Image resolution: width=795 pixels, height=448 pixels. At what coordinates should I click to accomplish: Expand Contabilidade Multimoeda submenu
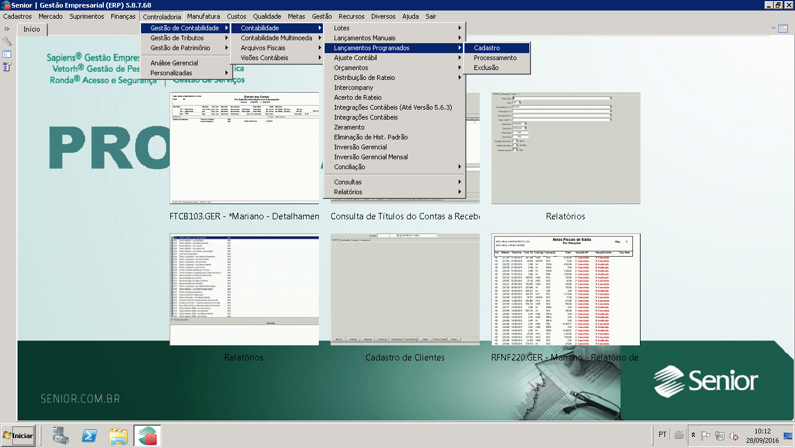[x=277, y=38]
